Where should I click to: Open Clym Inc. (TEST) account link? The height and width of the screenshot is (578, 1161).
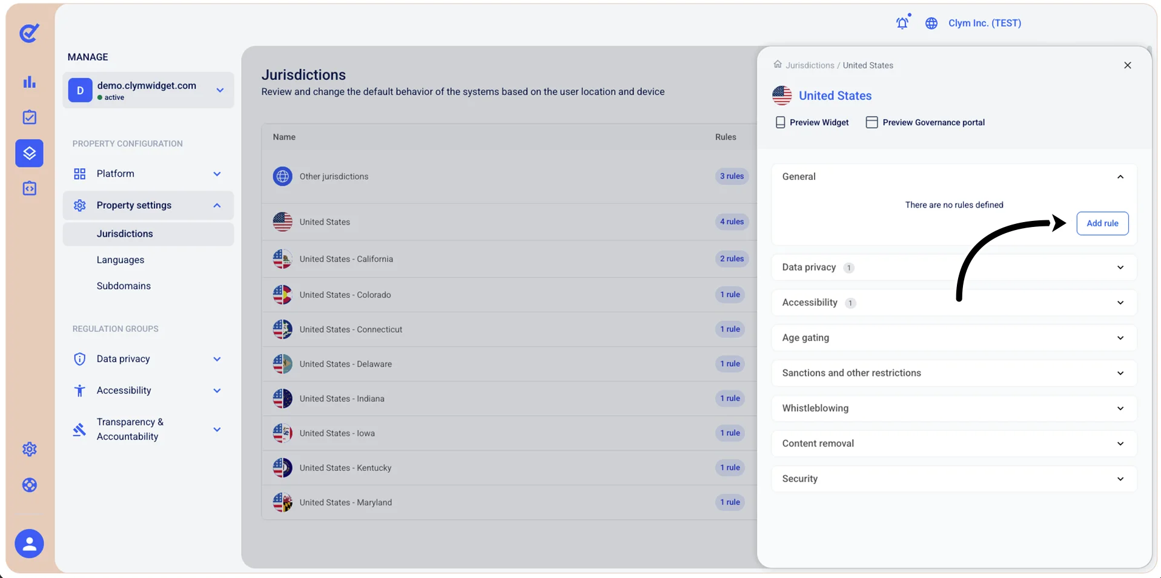[985, 23]
